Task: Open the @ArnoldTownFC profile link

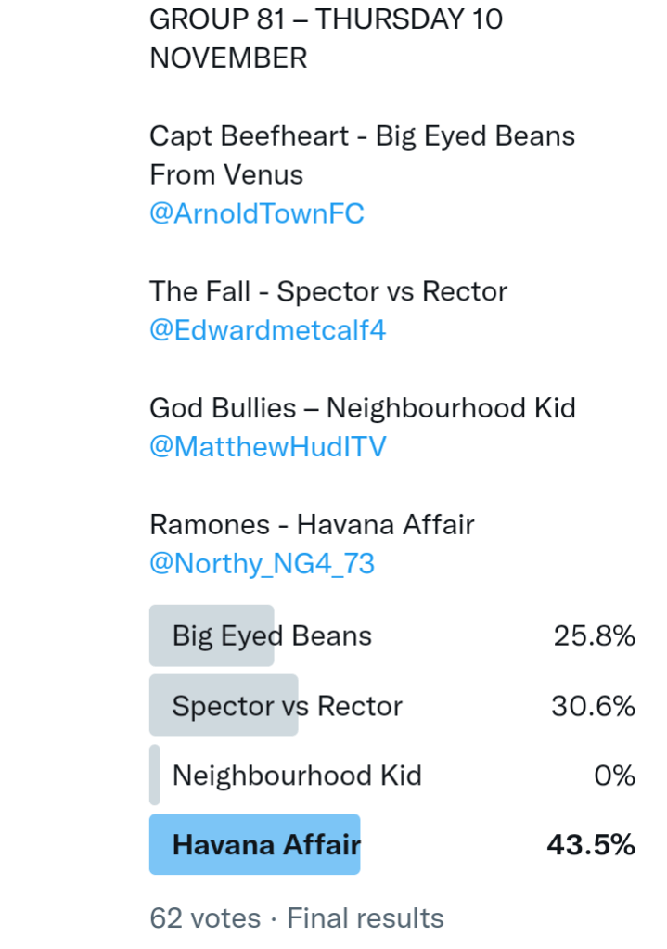Action: [x=256, y=214]
